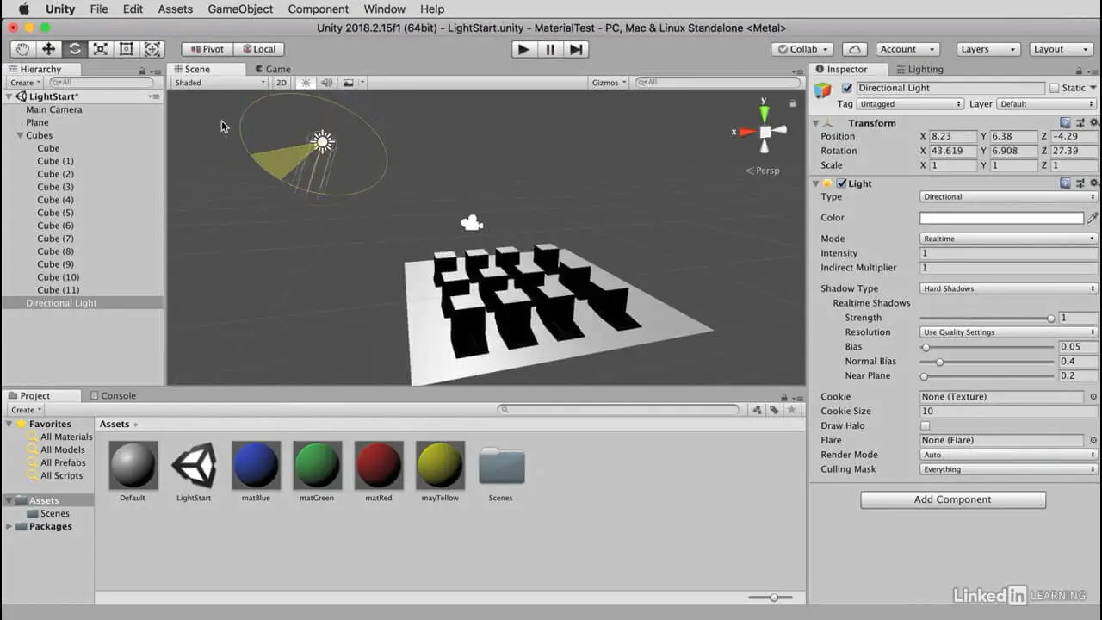The height and width of the screenshot is (620, 1102).
Task: Open the Resolution dropdown
Action: (1008, 332)
